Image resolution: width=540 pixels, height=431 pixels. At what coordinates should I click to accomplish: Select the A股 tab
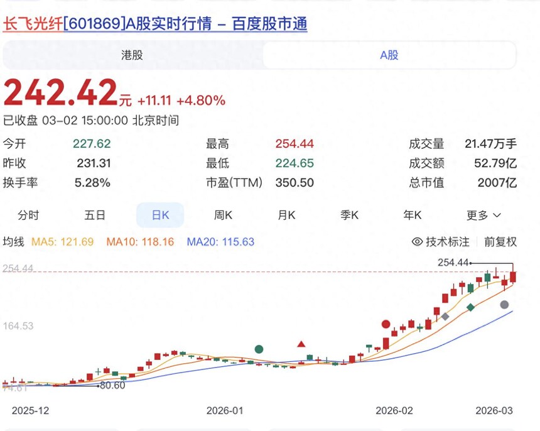(389, 55)
